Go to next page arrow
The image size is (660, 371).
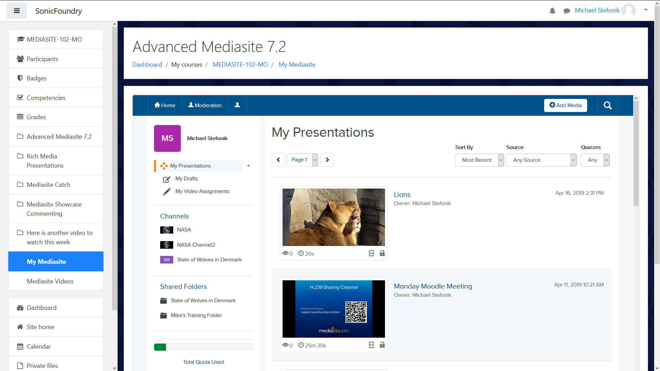327,160
